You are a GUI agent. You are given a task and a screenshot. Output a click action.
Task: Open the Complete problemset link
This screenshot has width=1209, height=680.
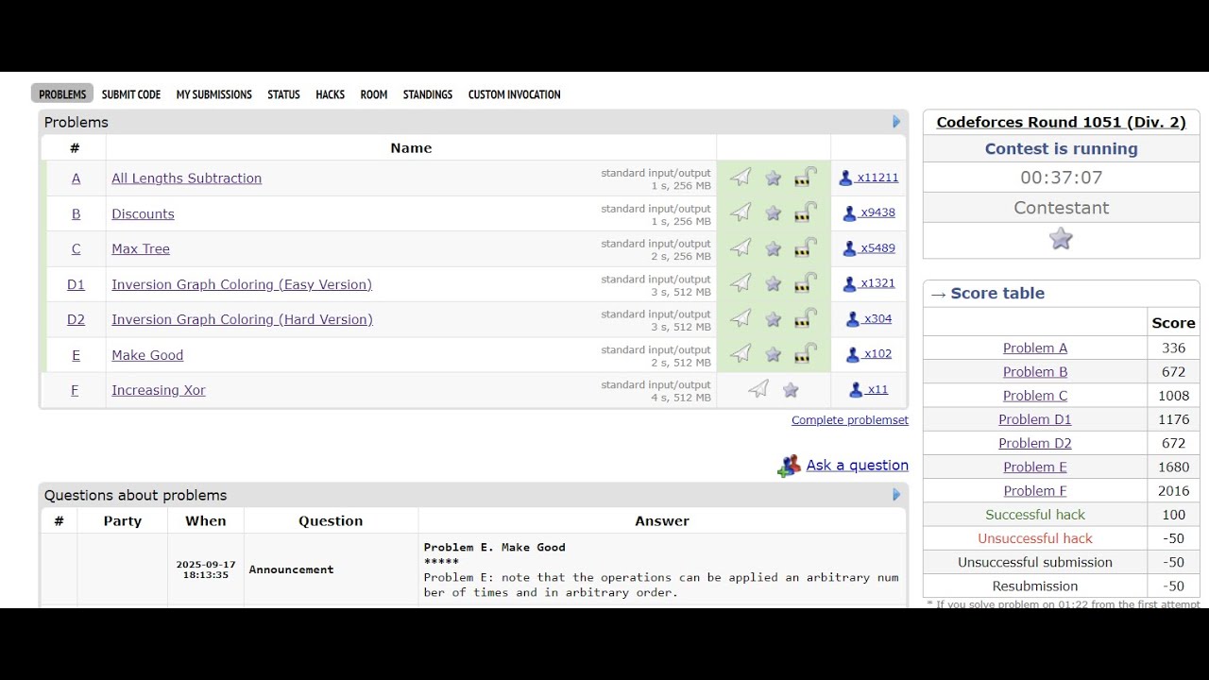coord(850,420)
